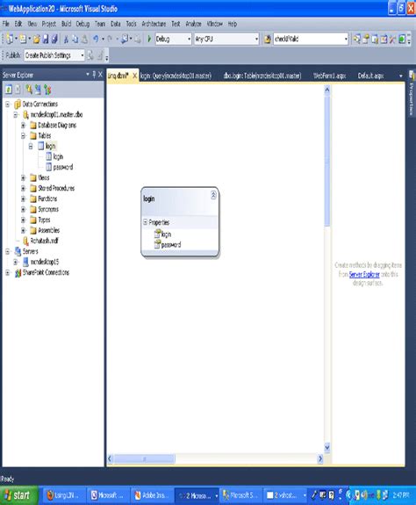416x505 pixels.
Task: Open the File menu
Action: click(6, 24)
